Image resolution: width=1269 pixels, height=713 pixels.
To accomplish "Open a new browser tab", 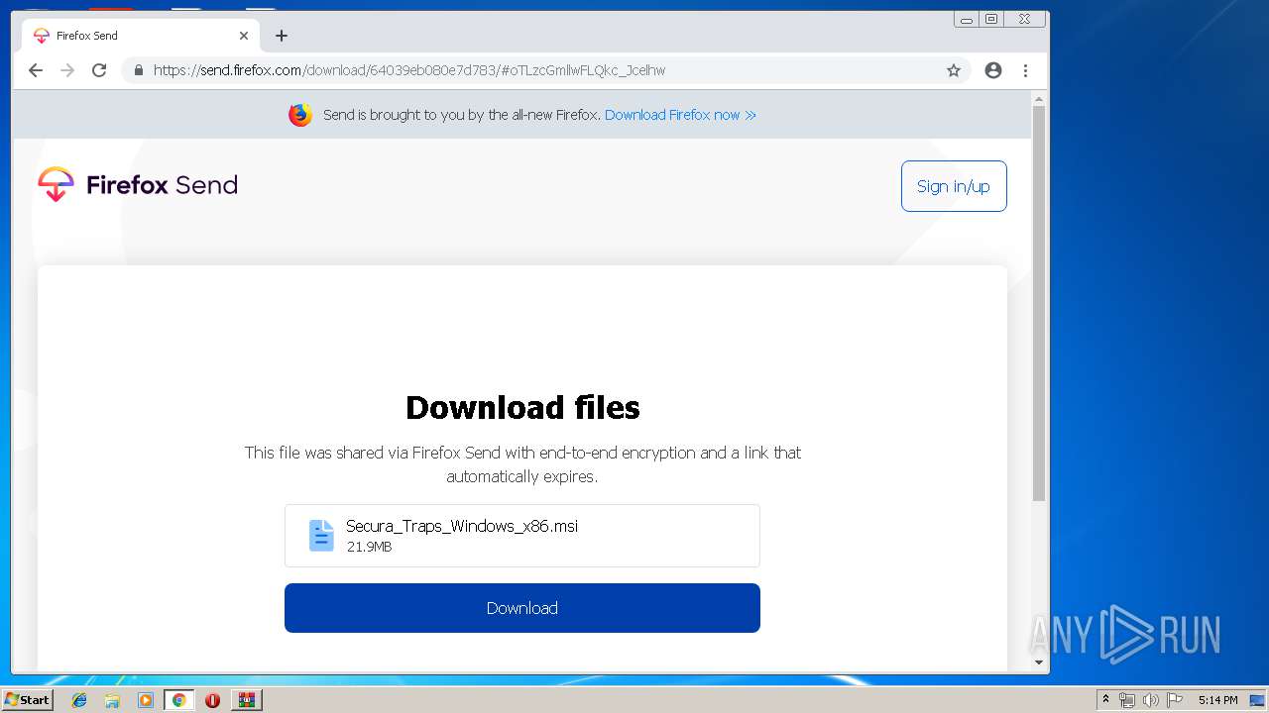I will click(x=282, y=36).
